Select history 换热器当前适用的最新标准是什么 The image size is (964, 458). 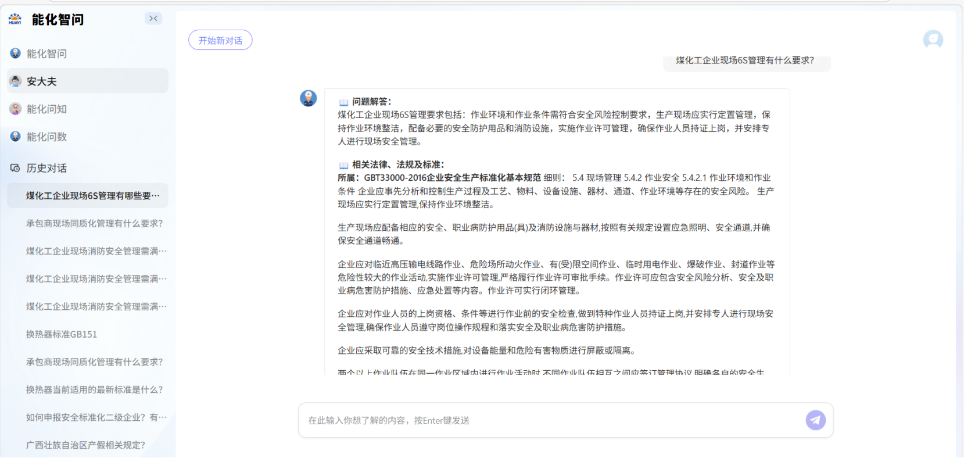tap(94, 389)
